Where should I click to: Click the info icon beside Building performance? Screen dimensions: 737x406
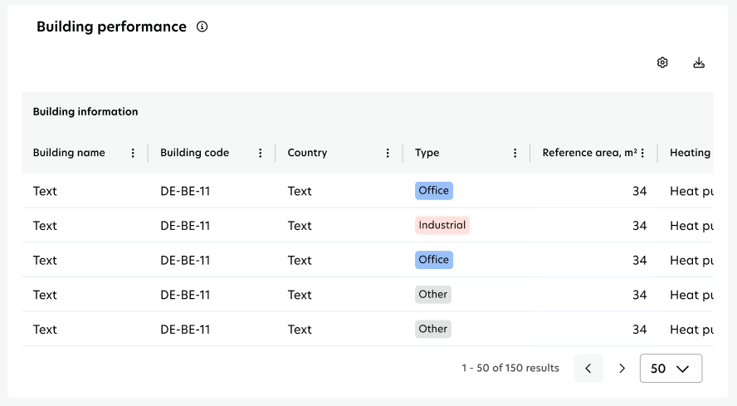(x=202, y=27)
